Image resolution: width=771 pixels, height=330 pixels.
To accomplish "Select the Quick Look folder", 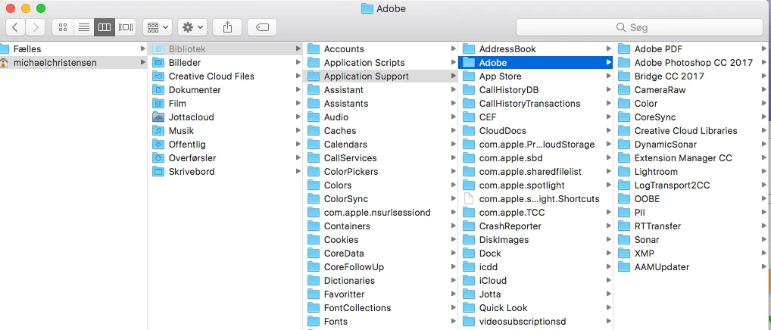I will click(x=535, y=308).
